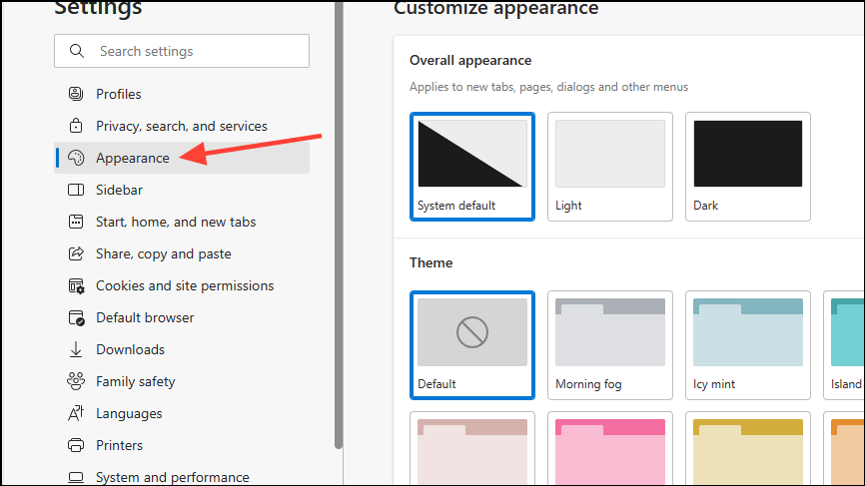Go to Default browser settings

[182, 317]
